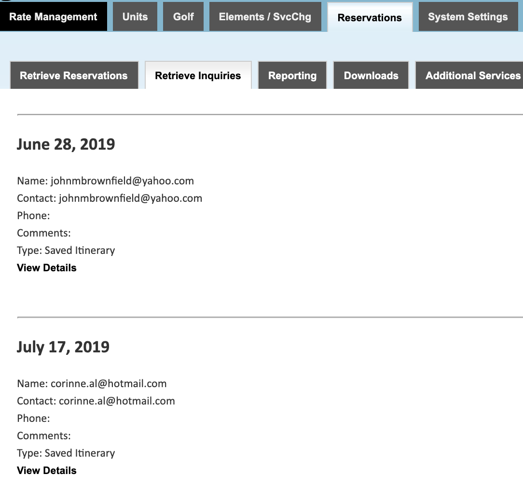The image size is (523, 502).
Task: Select the Retrieve Inquiries sub-tab
Action: [x=198, y=75]
